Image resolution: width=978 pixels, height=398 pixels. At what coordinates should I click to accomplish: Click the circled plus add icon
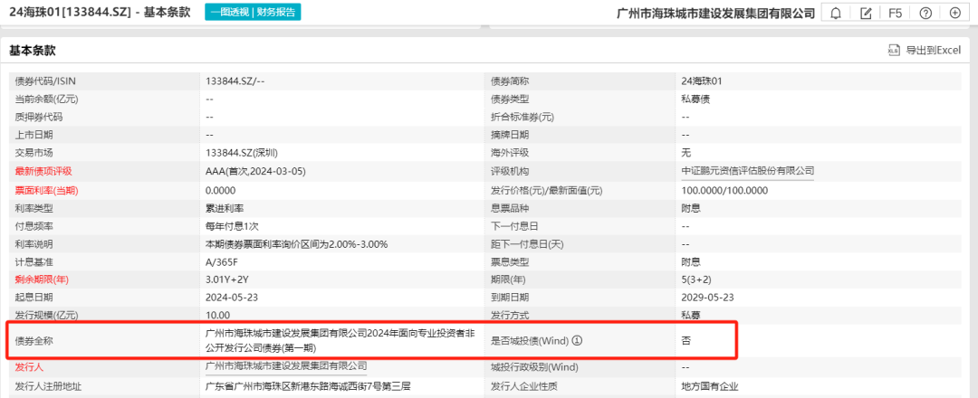pos(955,13)
